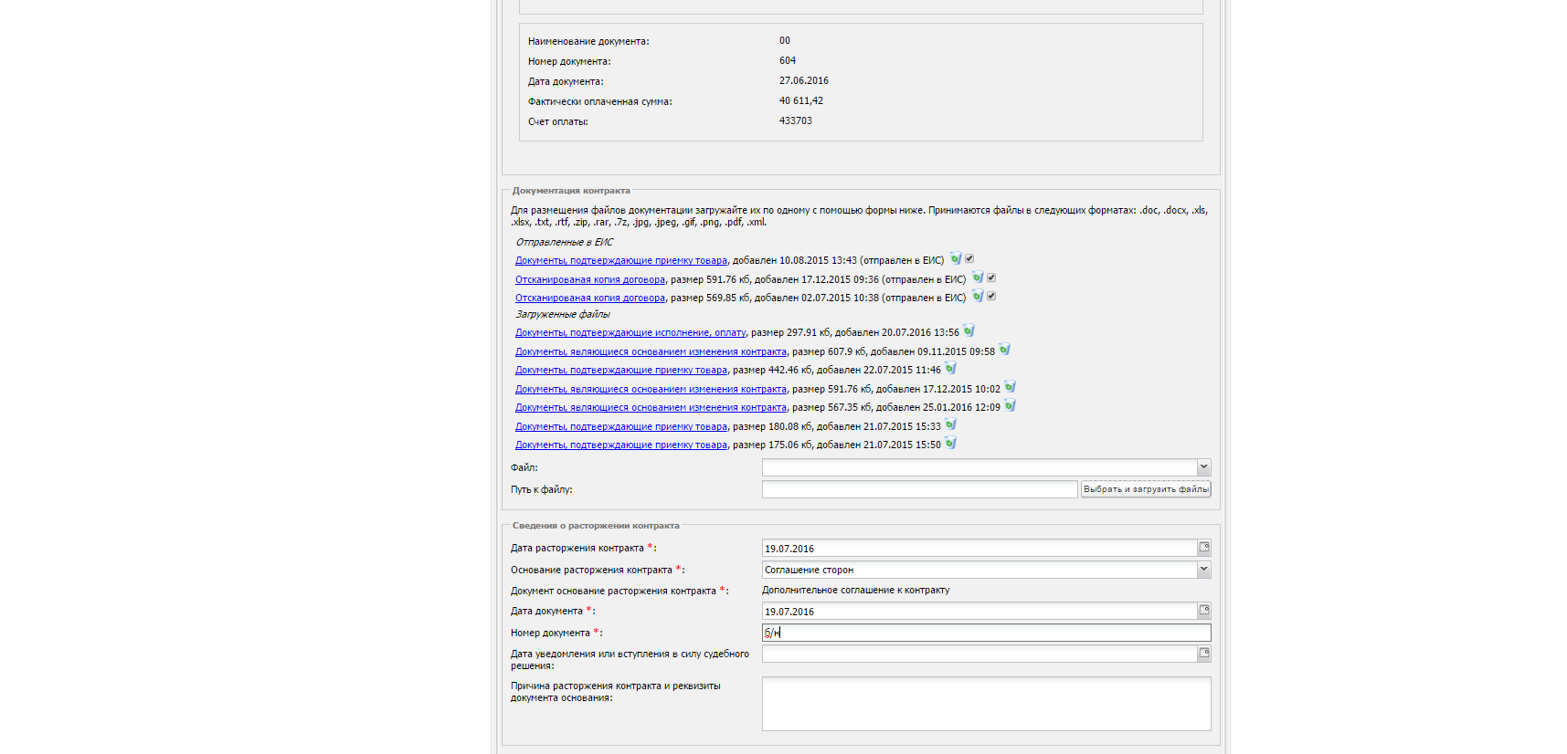Delete the 442.46 кб goods acceptance file
Viewport: 1567px width, 754px height.
950,369
